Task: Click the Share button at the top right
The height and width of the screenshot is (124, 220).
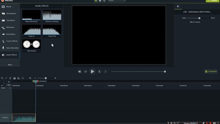Action: pyautogui.click(x=212, y=1)
